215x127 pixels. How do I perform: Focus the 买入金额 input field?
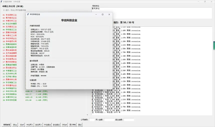point(109,120)
